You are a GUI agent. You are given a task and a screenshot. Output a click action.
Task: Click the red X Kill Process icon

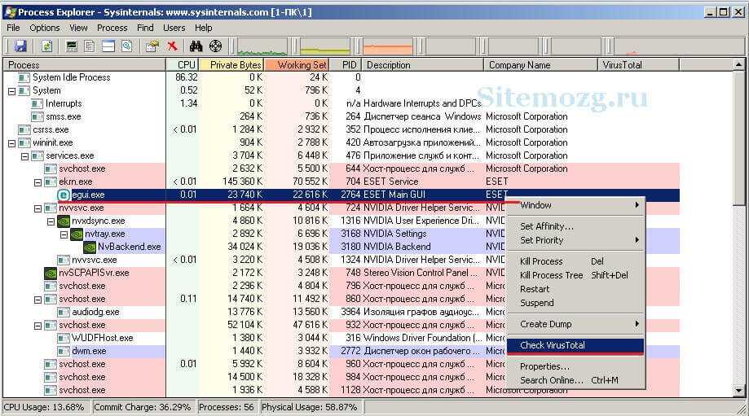click(172, 46)
